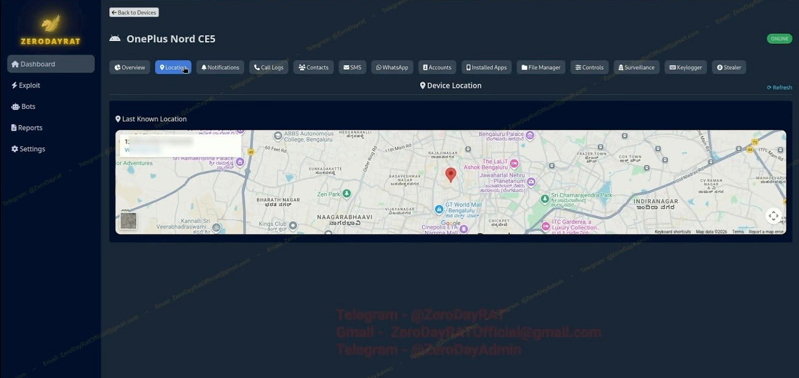
Task: Click the Google logo on the map
Action: [x=451, y=224]
